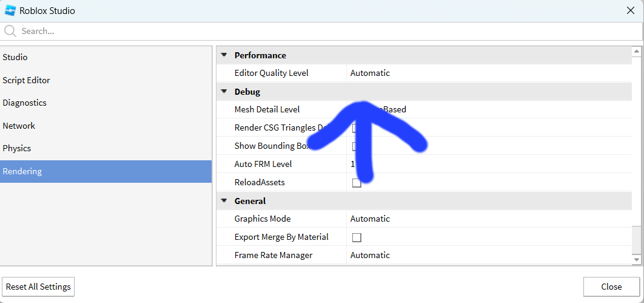
Task: Focus the Search settings field
Action: [322, 31]
